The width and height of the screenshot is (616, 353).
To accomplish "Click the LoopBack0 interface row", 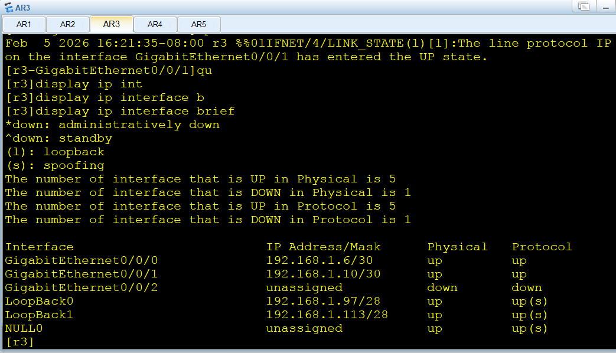I will [x=276, y=301].
